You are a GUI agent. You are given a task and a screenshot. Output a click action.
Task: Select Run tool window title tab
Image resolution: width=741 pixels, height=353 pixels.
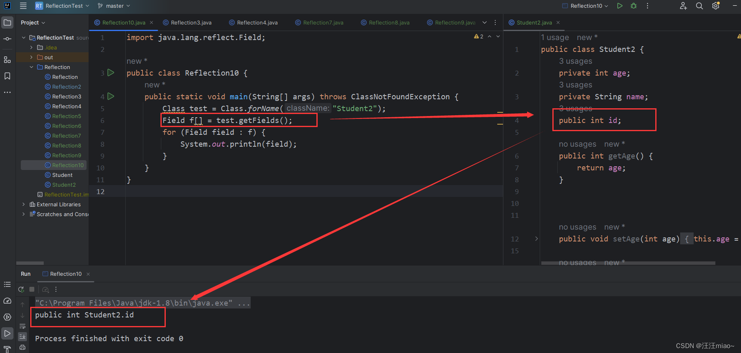pyautogui.click(x=26, y=274)
